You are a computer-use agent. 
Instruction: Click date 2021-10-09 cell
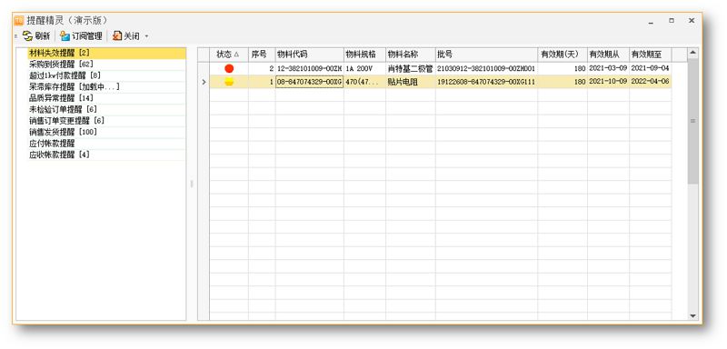[608, 82]
